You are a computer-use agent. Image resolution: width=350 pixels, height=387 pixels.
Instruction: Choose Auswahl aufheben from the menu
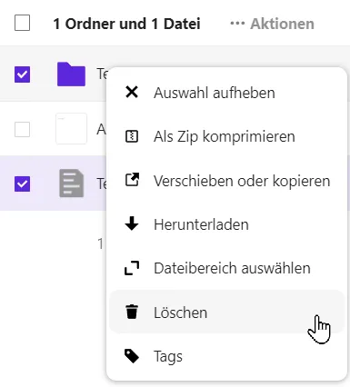[x=226, y=93]
